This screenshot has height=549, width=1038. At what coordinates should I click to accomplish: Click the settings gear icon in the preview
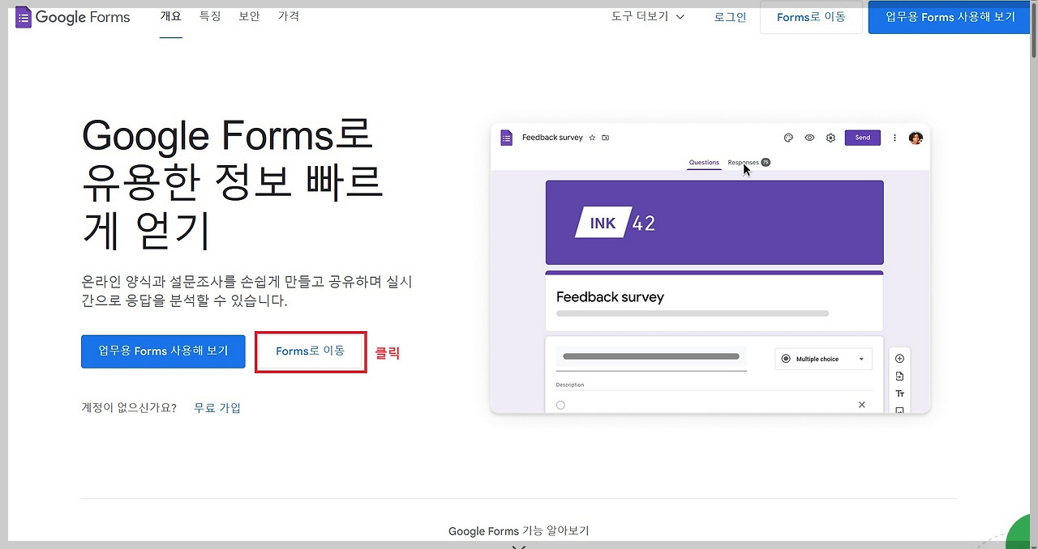click(830, 138)
